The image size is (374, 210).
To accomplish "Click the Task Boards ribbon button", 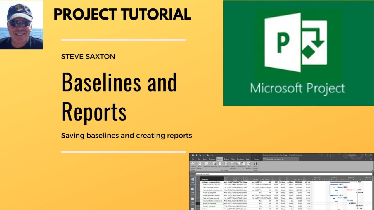I will coord(249,165).
